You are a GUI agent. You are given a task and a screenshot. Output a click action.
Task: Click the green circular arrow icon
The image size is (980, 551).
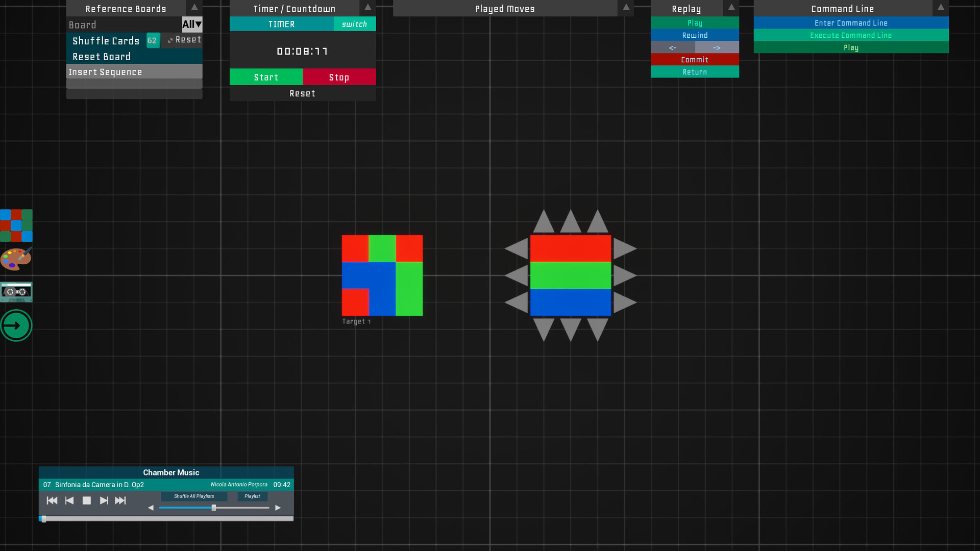(x=16, y=325)
